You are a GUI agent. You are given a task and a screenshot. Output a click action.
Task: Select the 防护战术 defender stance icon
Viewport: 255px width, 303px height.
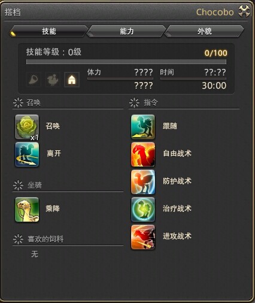pyautogui.click(x=143, y=182)
